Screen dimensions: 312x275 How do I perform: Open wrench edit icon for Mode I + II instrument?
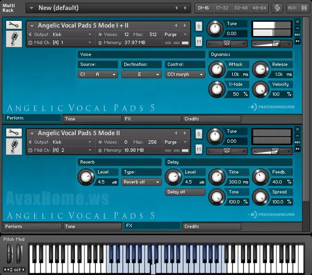14,25
